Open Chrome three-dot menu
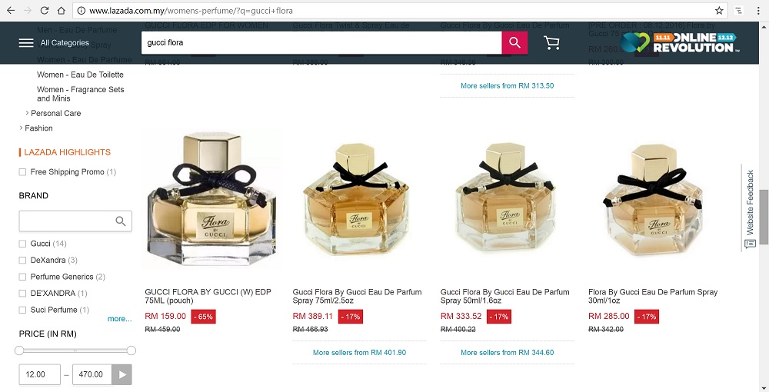Image resolution: width=769 pixels, height=392 pixels. tap(758, 10)
